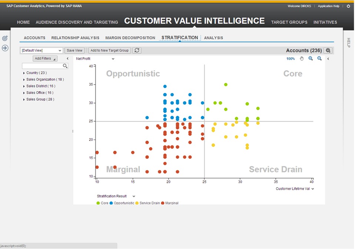The height and width of the screenshot is (249, 355).
Task: Expand the Sales Group filter
Action: click(24, 99)
